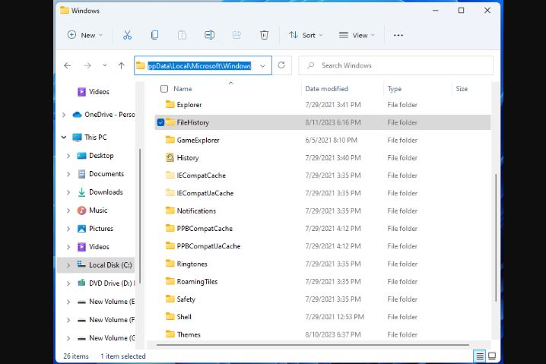Go up one folder level arrow
Screen dimensions: 546x364
[121, 65]
